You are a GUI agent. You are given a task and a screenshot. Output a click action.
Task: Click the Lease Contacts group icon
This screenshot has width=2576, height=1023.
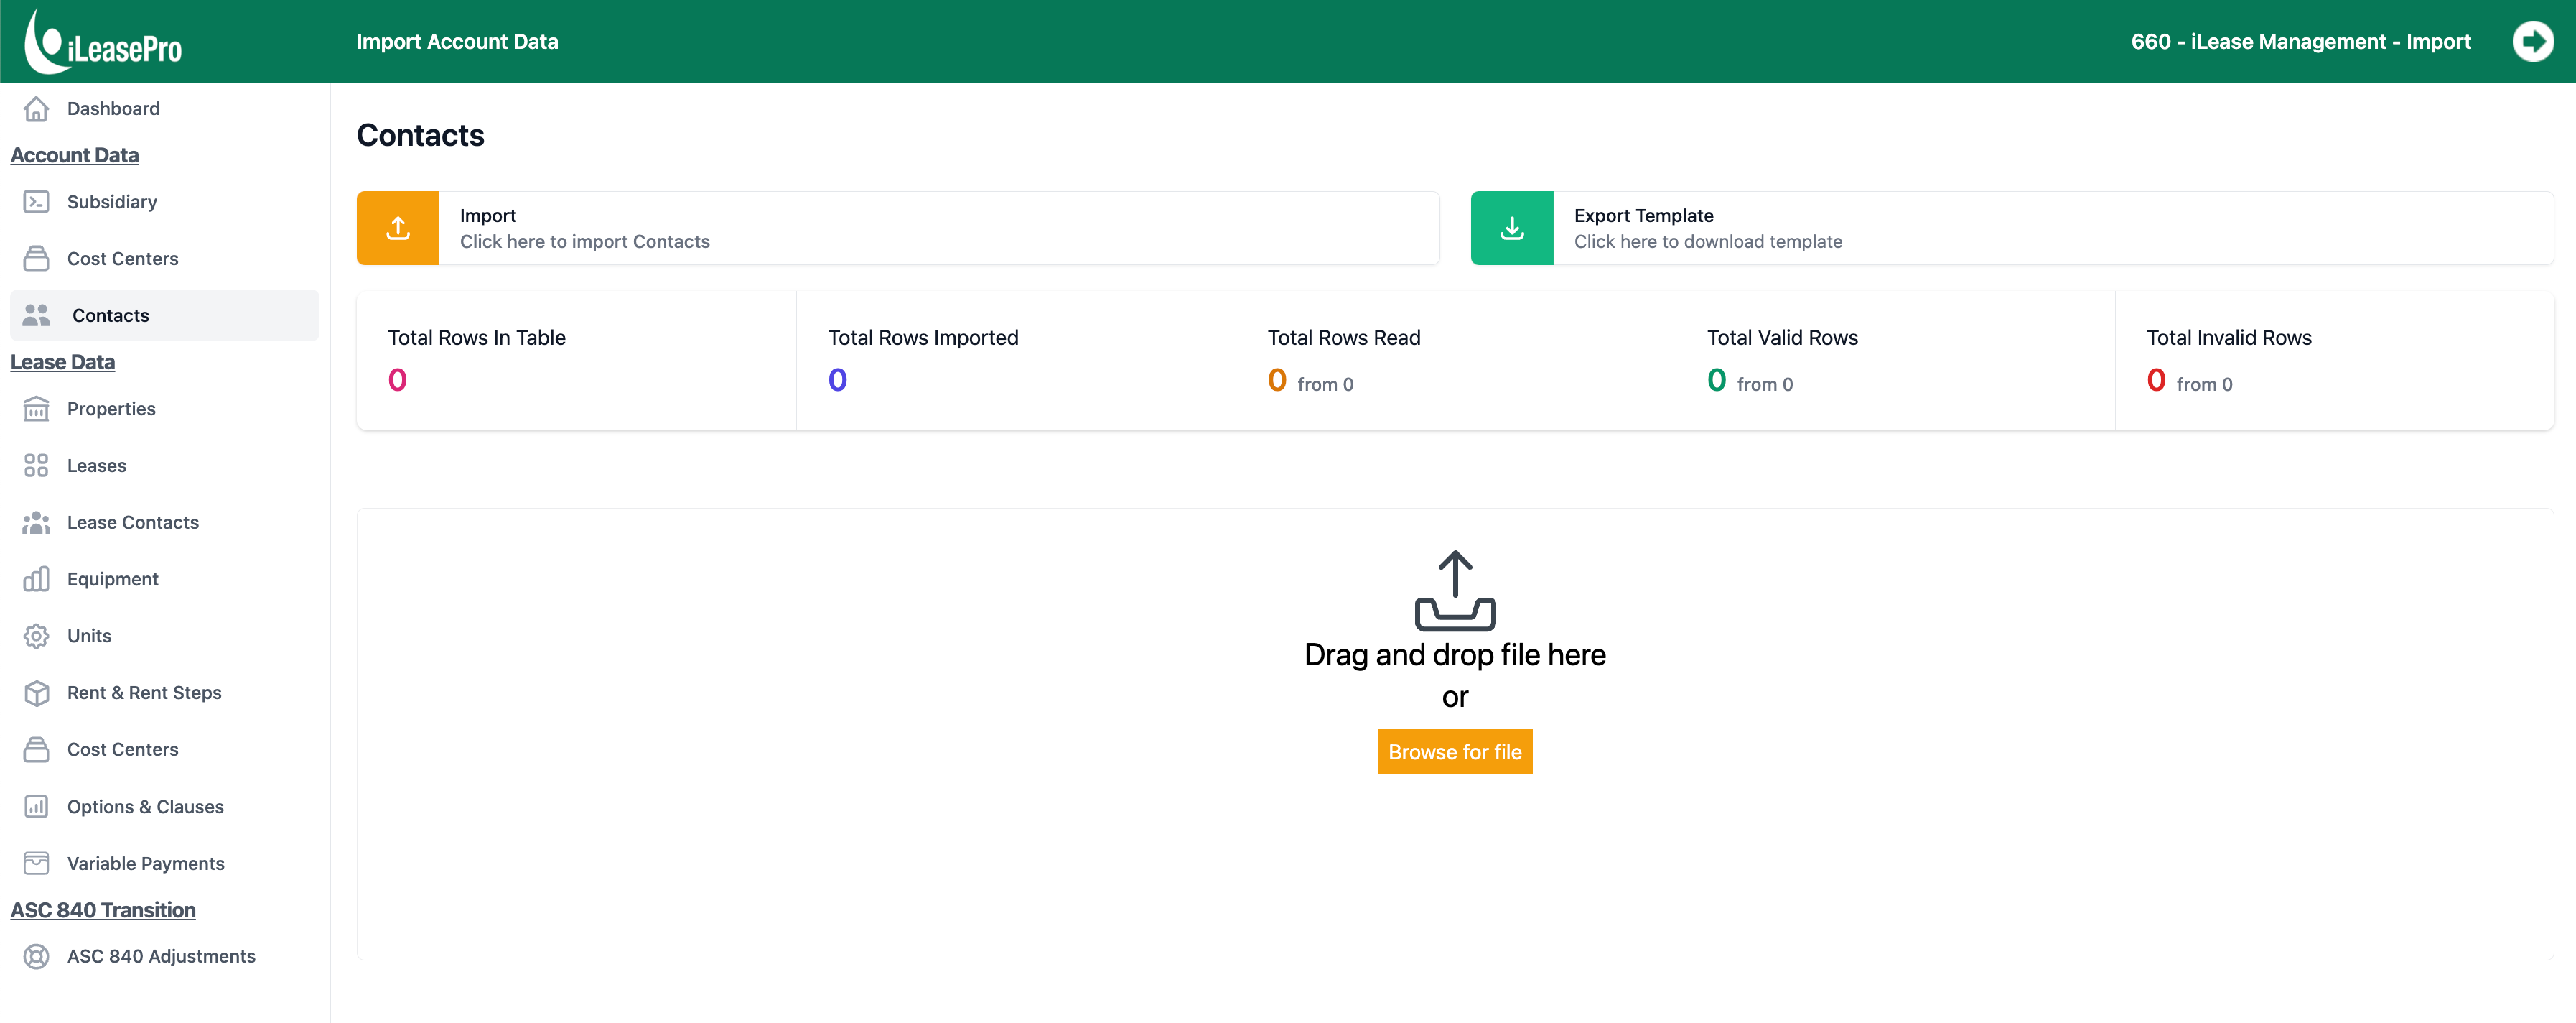tap(36, 522)
